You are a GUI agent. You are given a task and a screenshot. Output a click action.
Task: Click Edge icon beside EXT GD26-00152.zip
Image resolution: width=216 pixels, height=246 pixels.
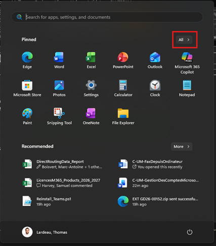[123, 201]
